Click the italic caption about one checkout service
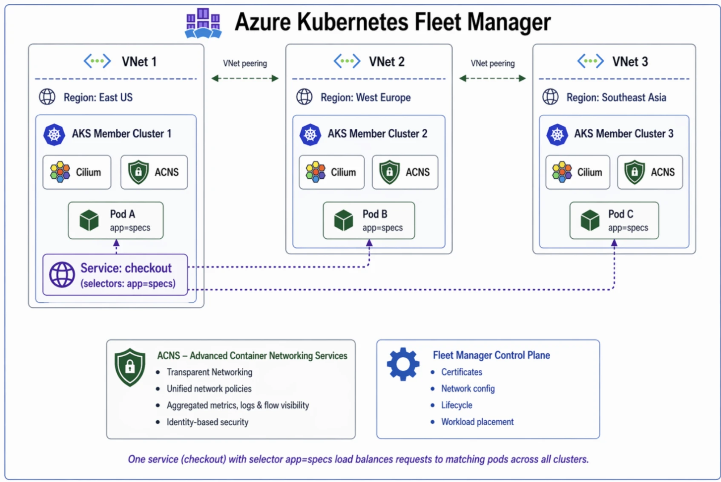 (x=358, y=459)
